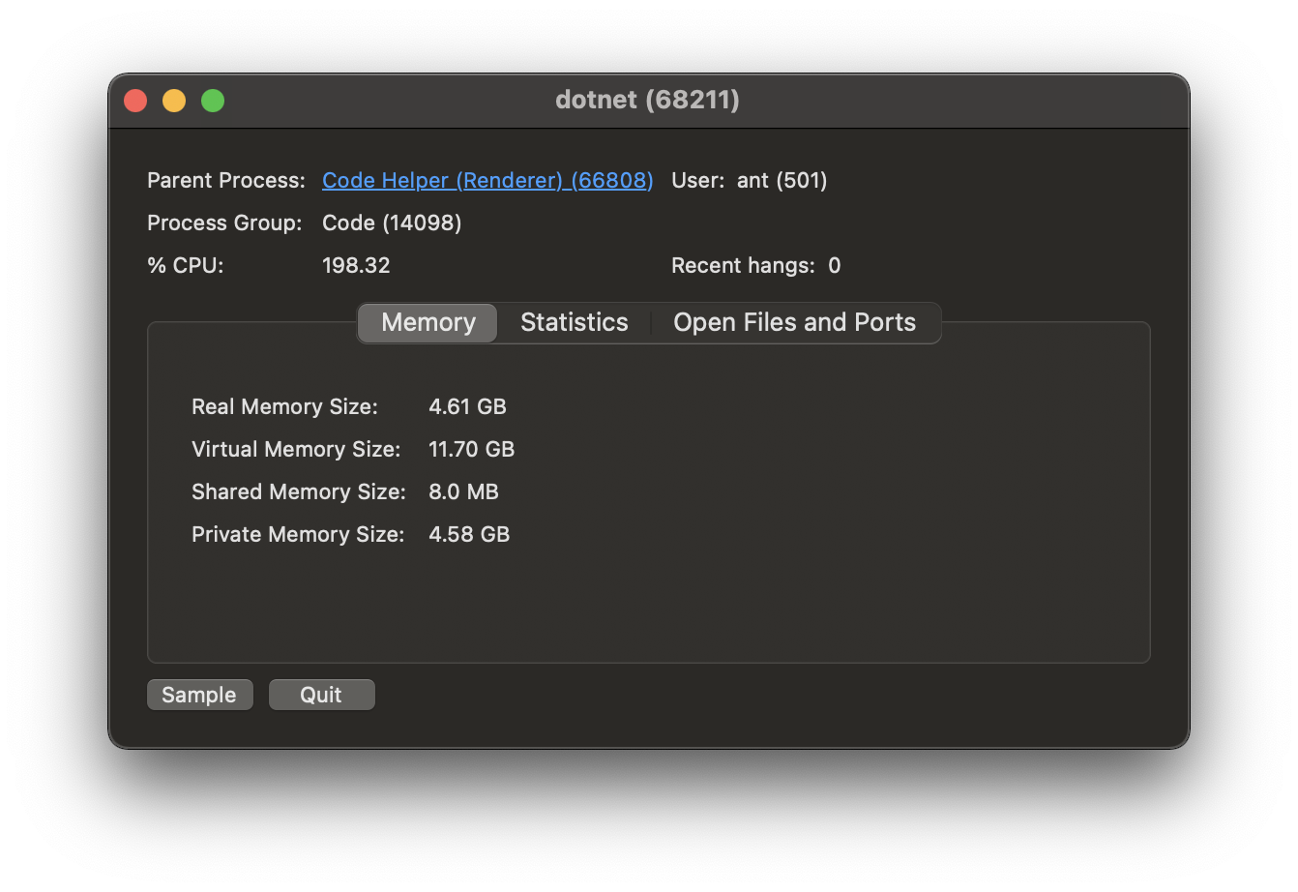Screen dimensions: 1298x892
Task: Click the window title dotnet (68211)
Action: [x=648, y=100]
